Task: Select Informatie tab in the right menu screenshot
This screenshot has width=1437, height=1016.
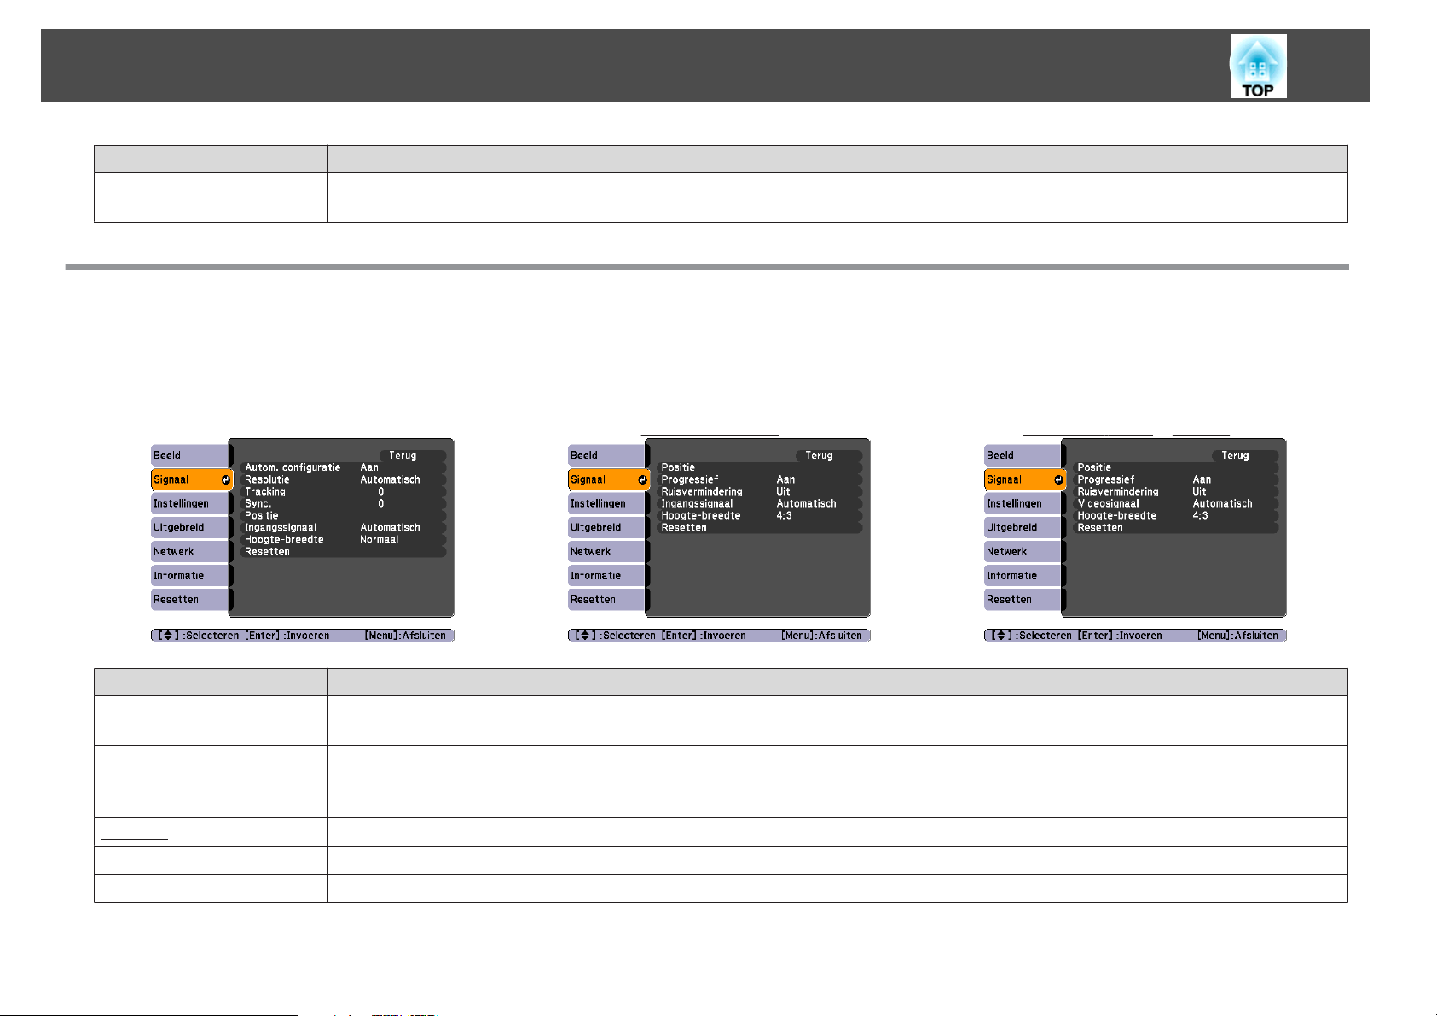Action: 1023,575
